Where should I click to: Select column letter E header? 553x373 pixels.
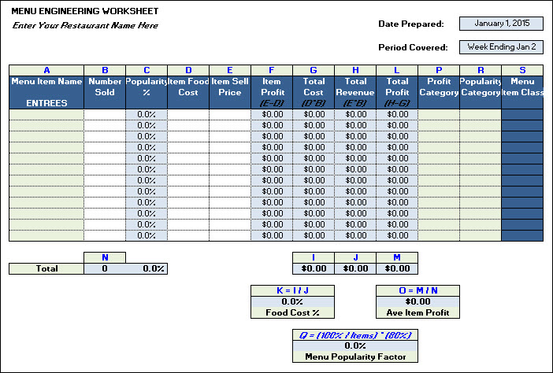pyautogui.click(x=230, y=71)
